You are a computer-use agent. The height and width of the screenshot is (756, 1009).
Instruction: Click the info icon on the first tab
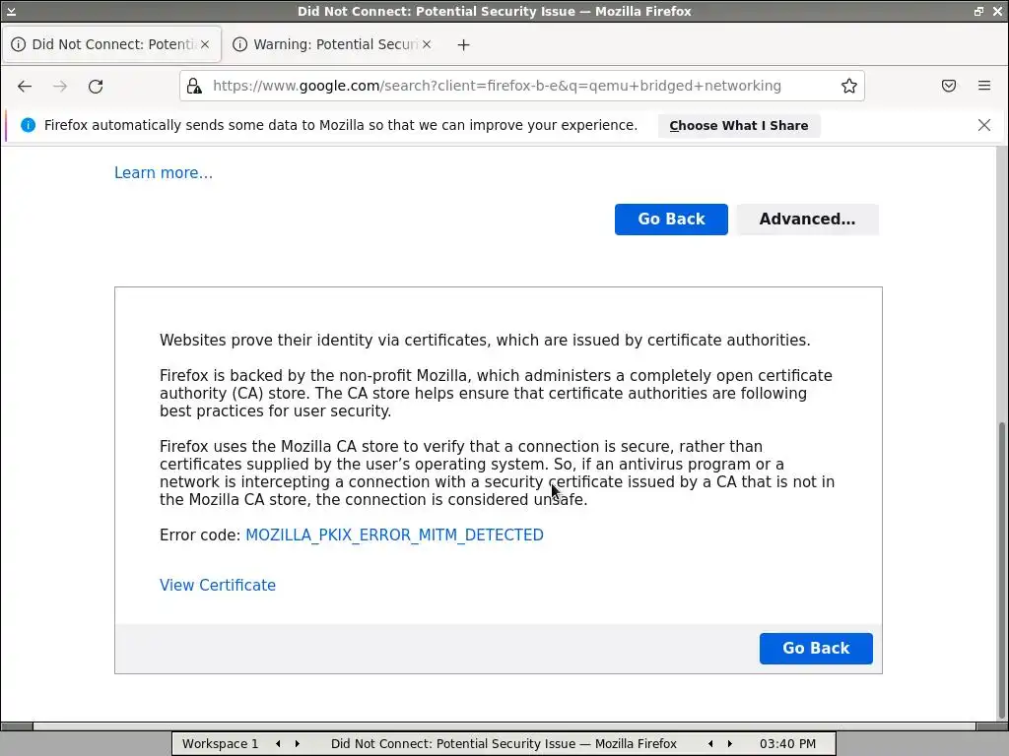(x=19, y=44)
